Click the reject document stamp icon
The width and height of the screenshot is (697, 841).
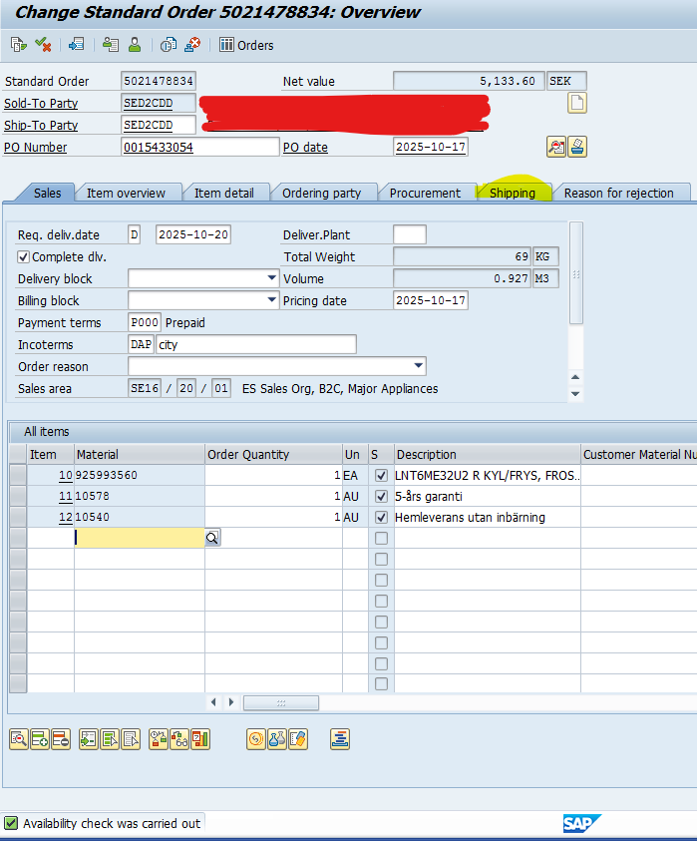click(x=192, y=45)
